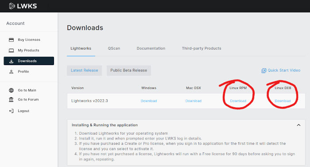
Task: Click the Linux RPM column header
Action: point(238,88)
